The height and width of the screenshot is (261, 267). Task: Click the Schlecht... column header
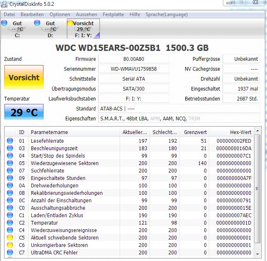coord(165,132)
